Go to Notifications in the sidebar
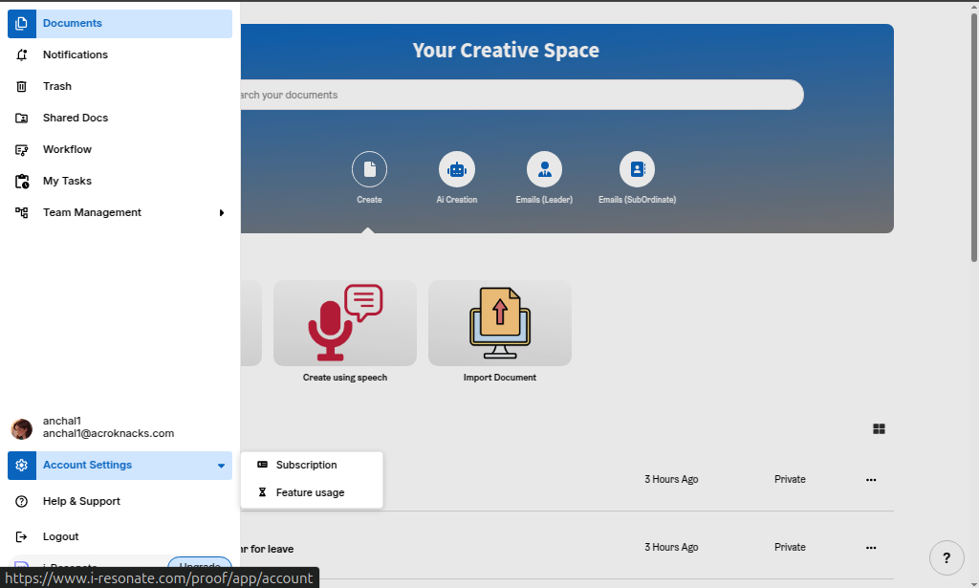The image size is (979, 588). coord(75,54)
